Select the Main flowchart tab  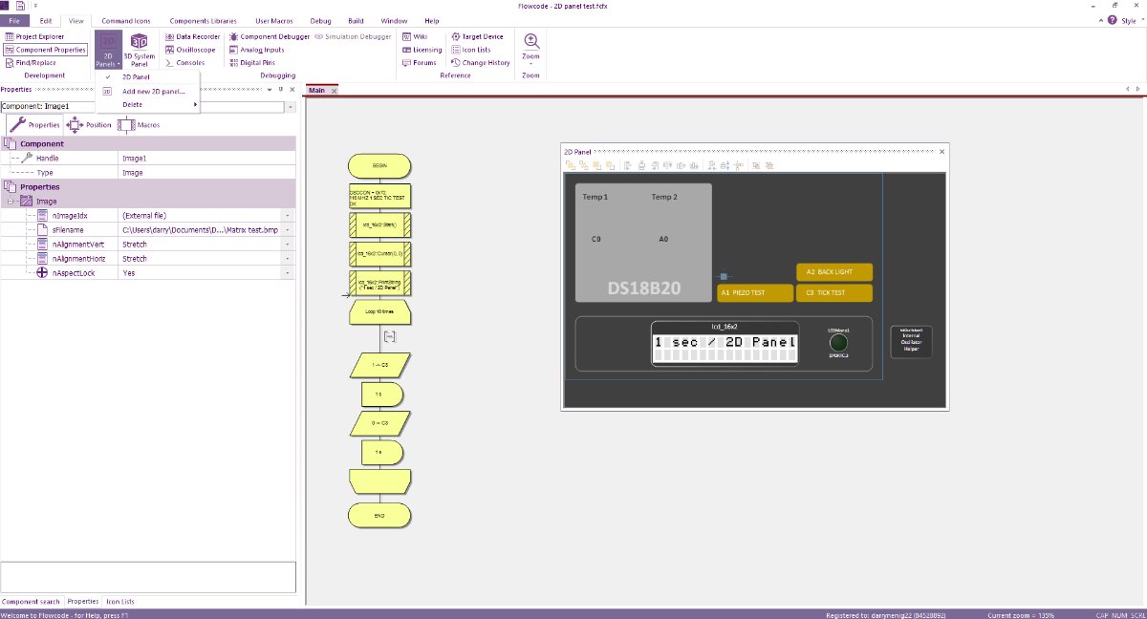316,91
